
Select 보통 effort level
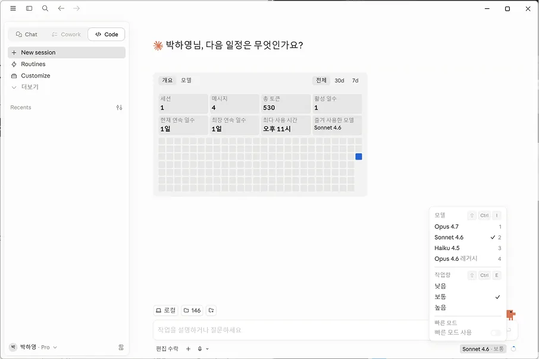pyautogui.click(x=468, y=296)
